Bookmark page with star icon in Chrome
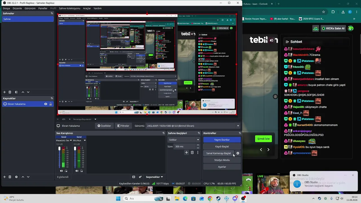Image resolution: width=361 pixels, height=203 pixels. [x=323, y=12]
